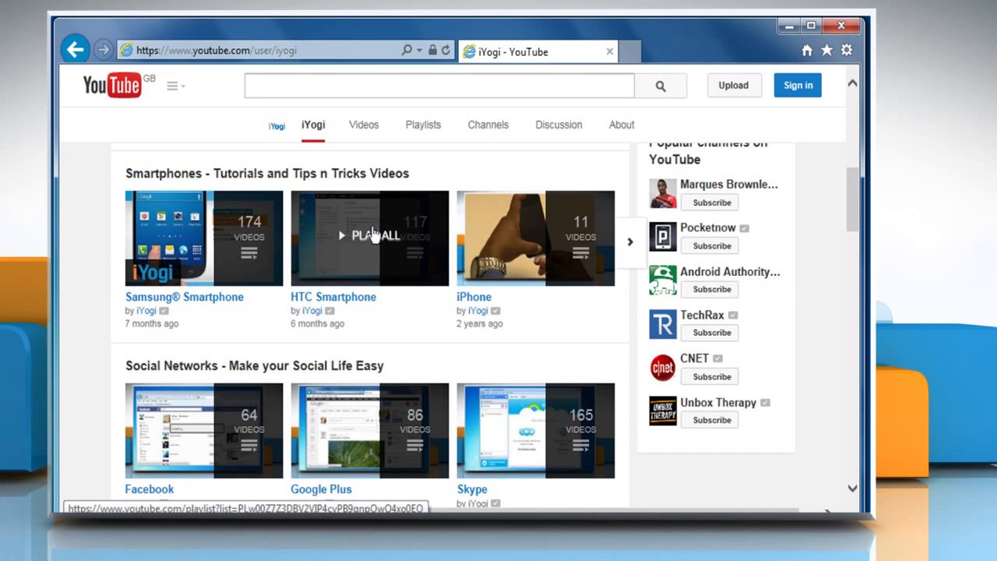Click the Sign in button

pos(798,86)
